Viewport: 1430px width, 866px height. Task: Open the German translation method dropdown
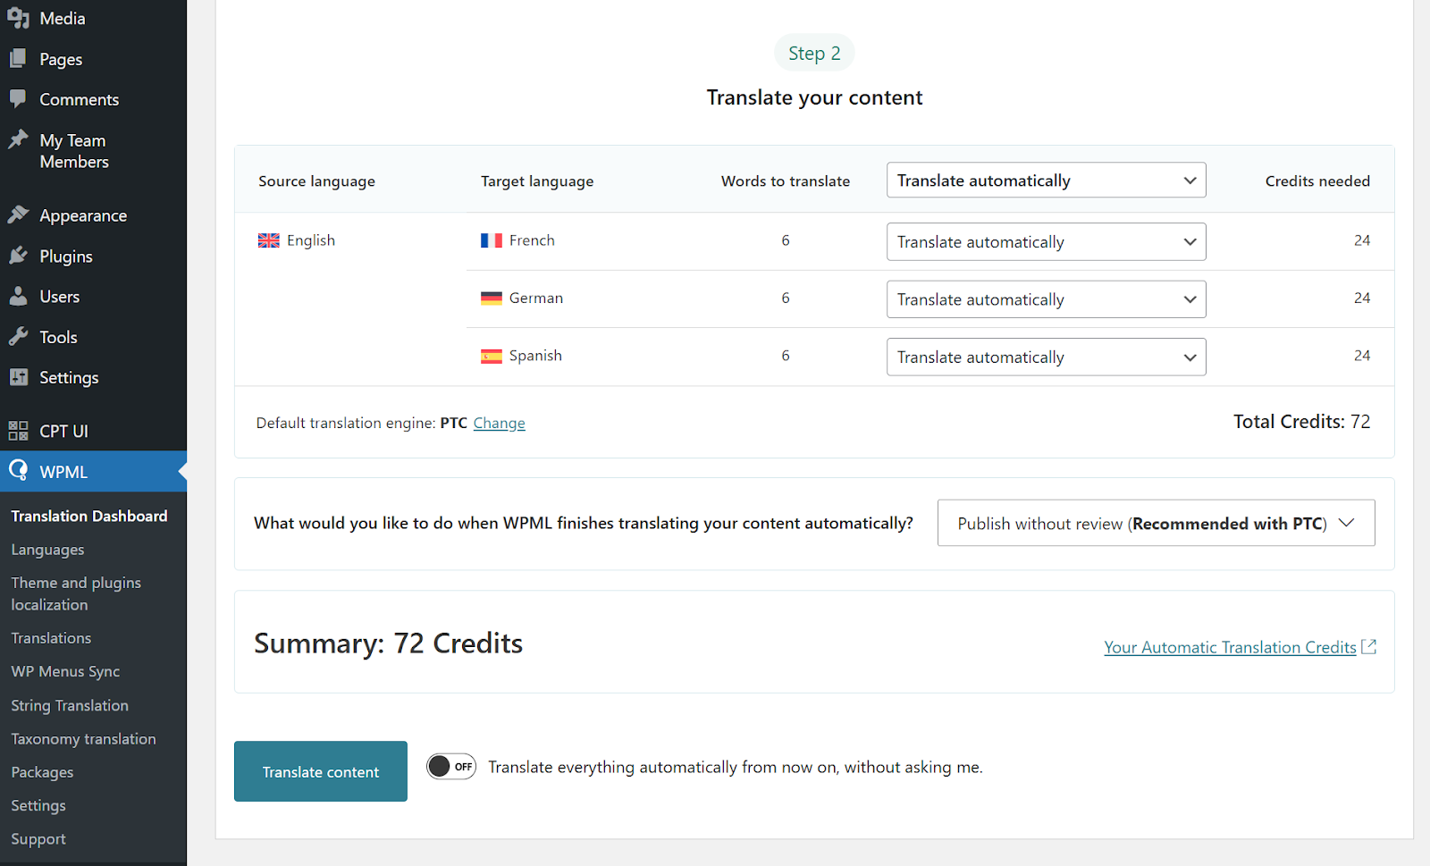click(1046, 299)
